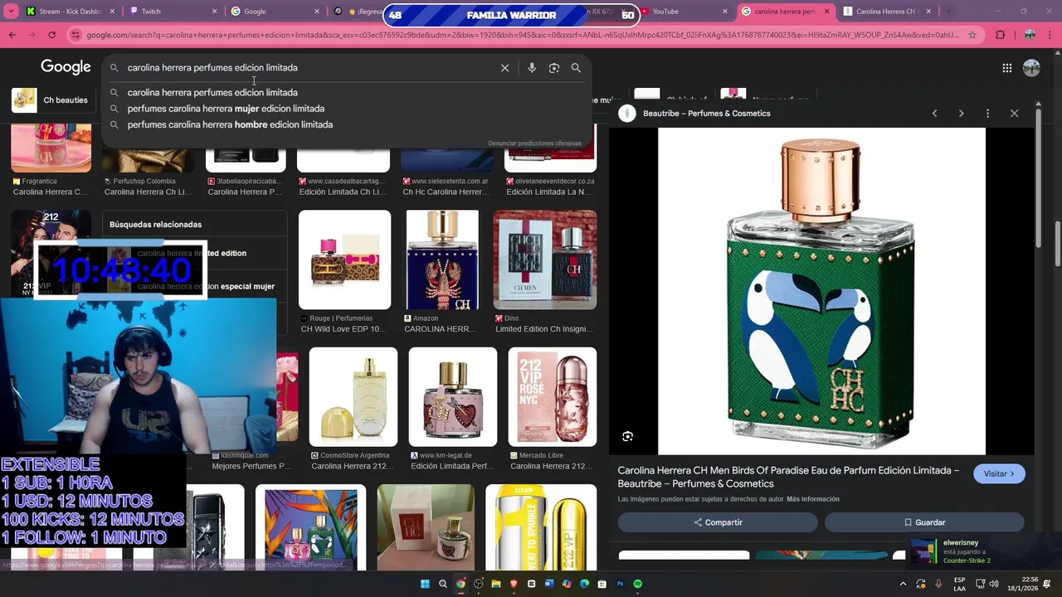Go back in the browser

coord(12,35)
